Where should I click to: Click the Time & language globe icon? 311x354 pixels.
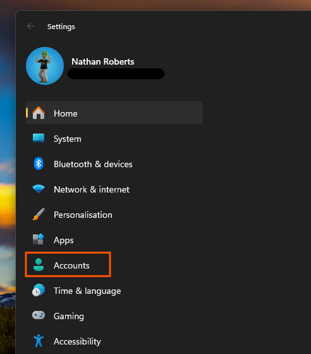click(39, 290)
